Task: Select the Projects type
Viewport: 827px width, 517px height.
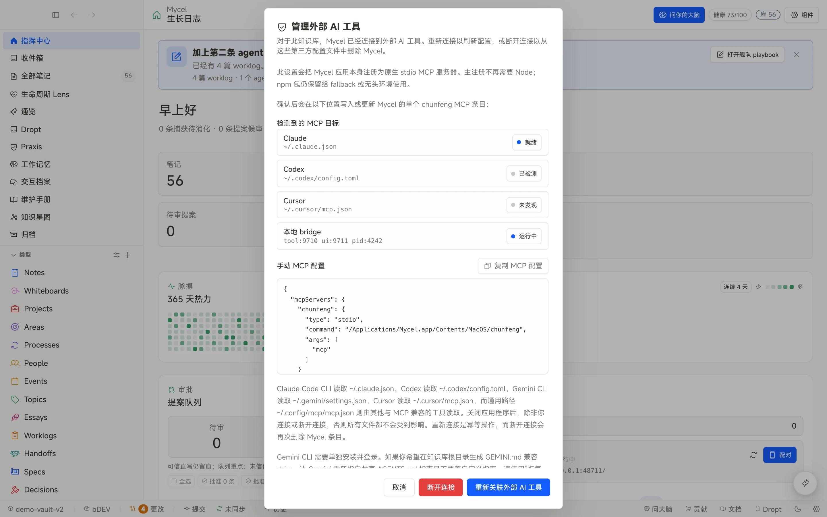Action: (72, 309)
